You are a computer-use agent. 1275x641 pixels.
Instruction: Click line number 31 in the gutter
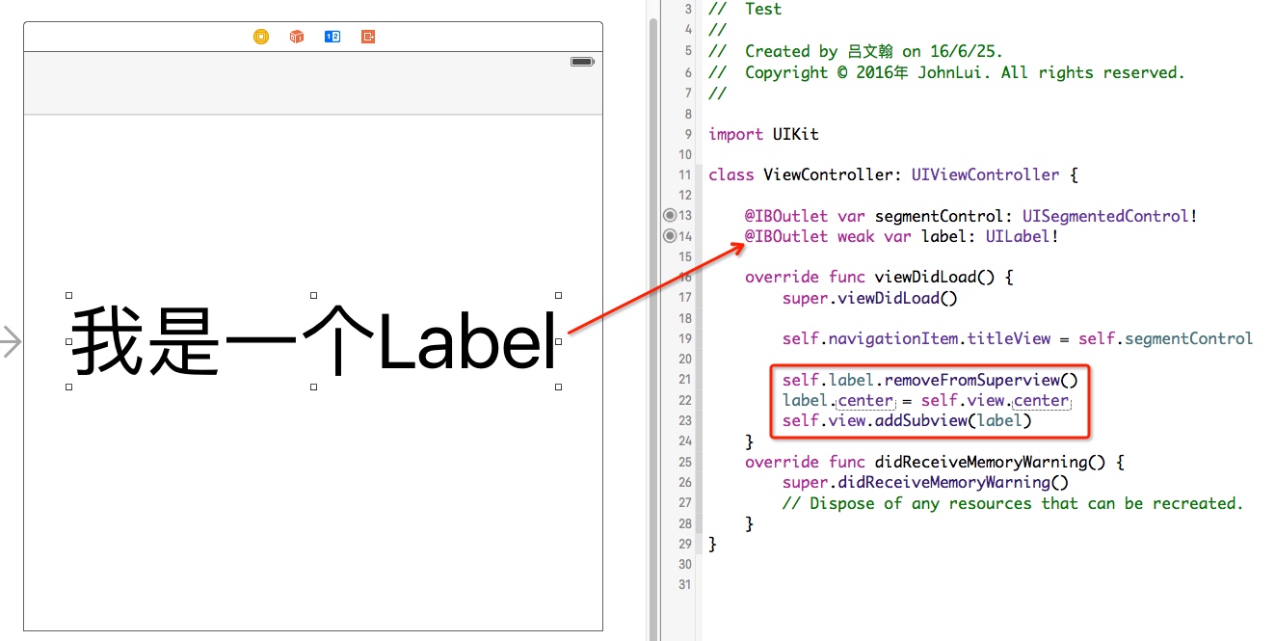point(685,584)
